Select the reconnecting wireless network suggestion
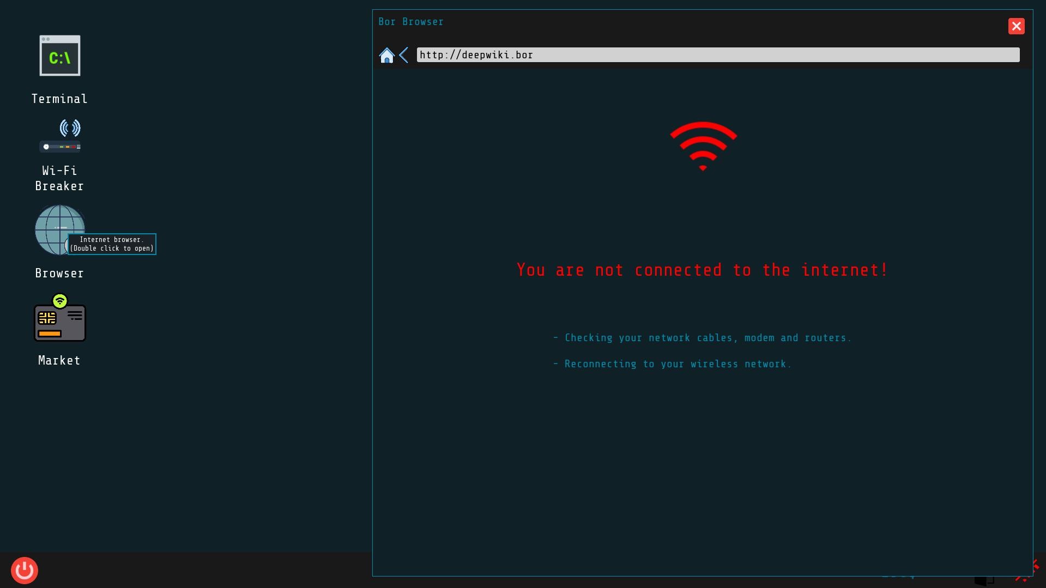 [673, 363]
